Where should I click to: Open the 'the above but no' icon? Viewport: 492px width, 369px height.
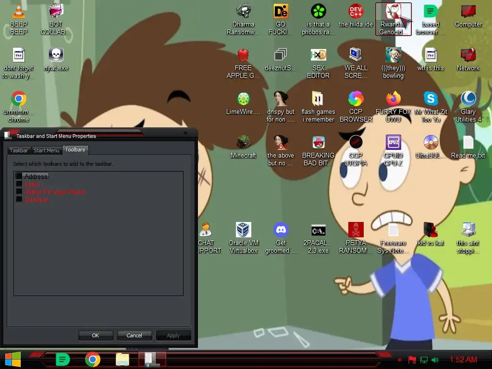[281, 150]
